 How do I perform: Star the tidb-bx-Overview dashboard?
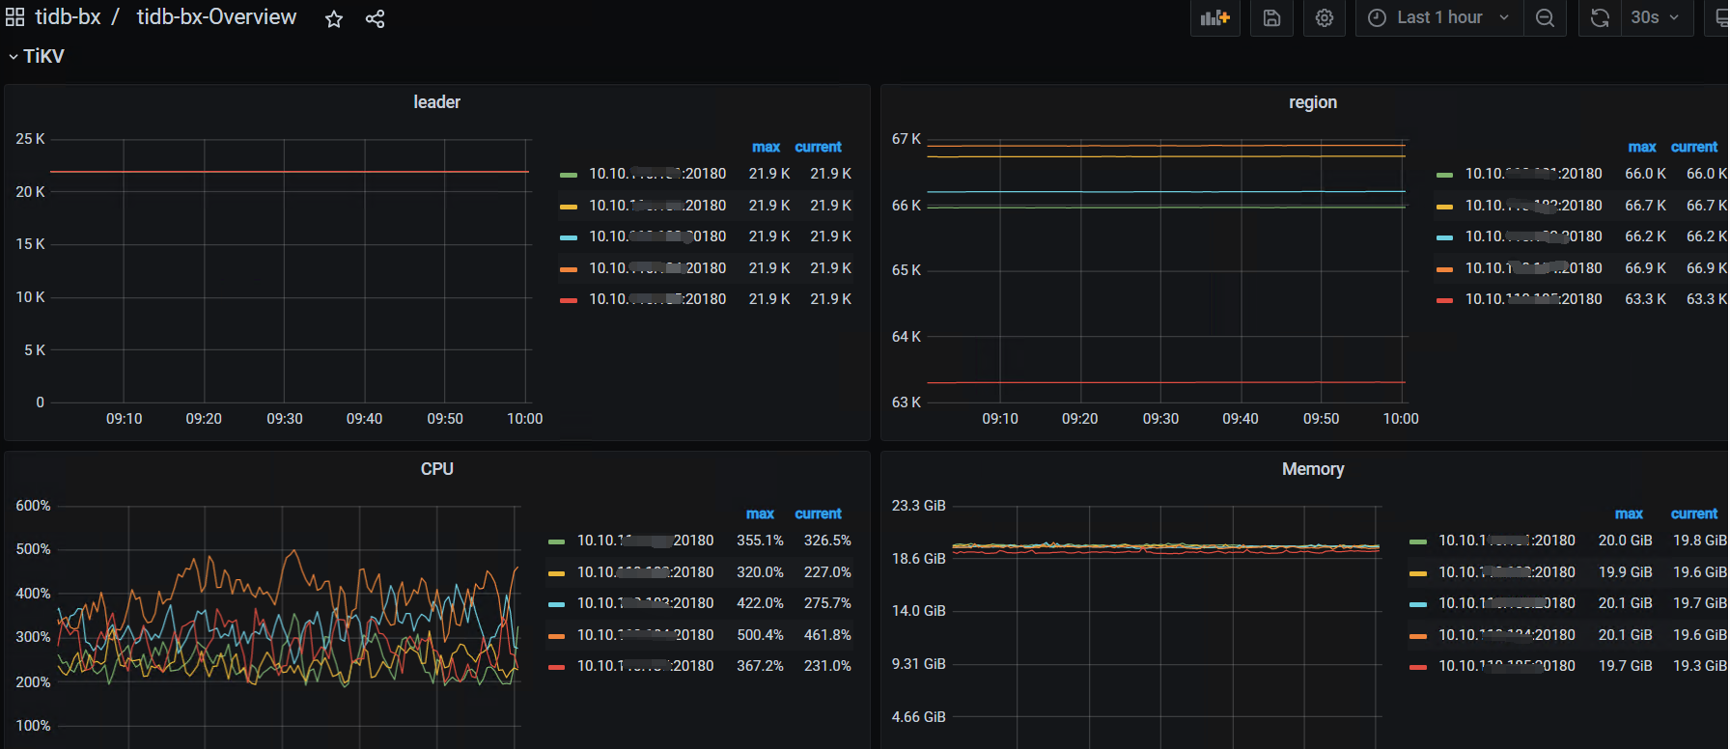pos(334,18)
